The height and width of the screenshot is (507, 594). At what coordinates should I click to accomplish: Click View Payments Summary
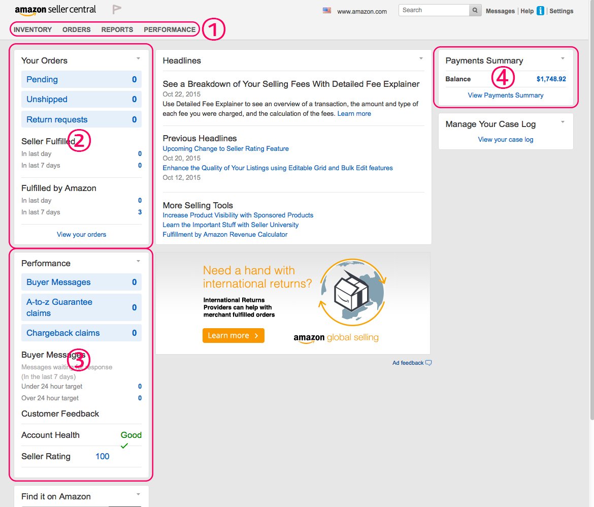[x=505, y=95]
